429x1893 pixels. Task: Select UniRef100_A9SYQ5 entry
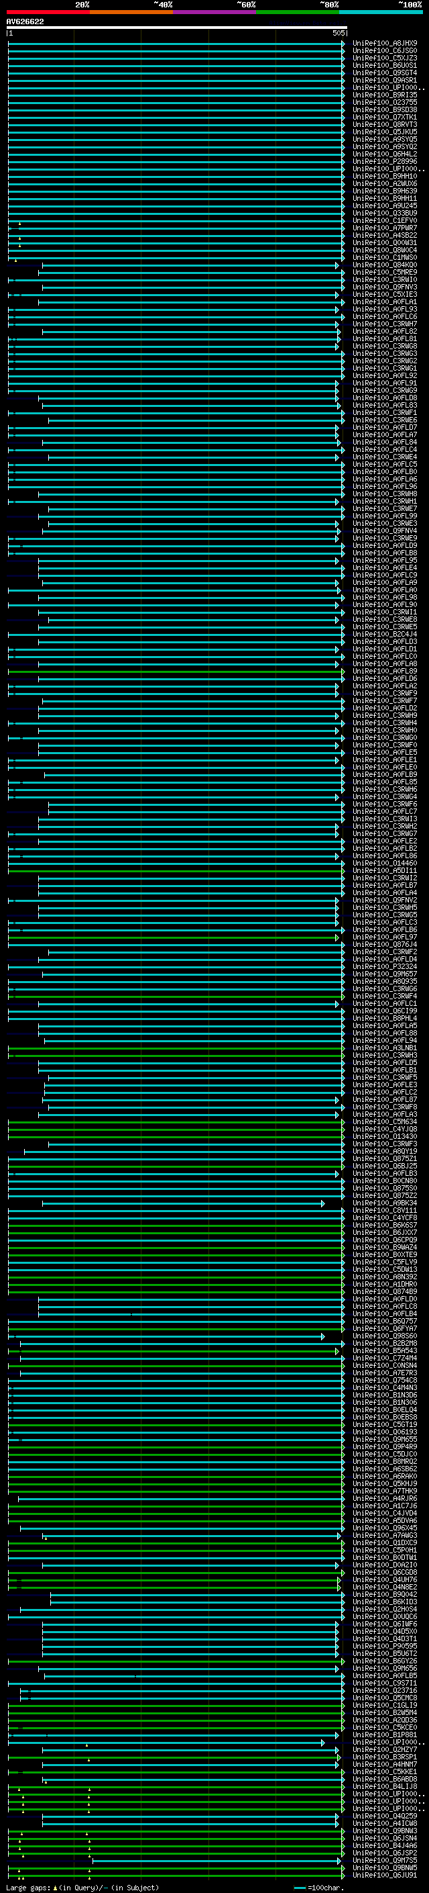(385, 139)
